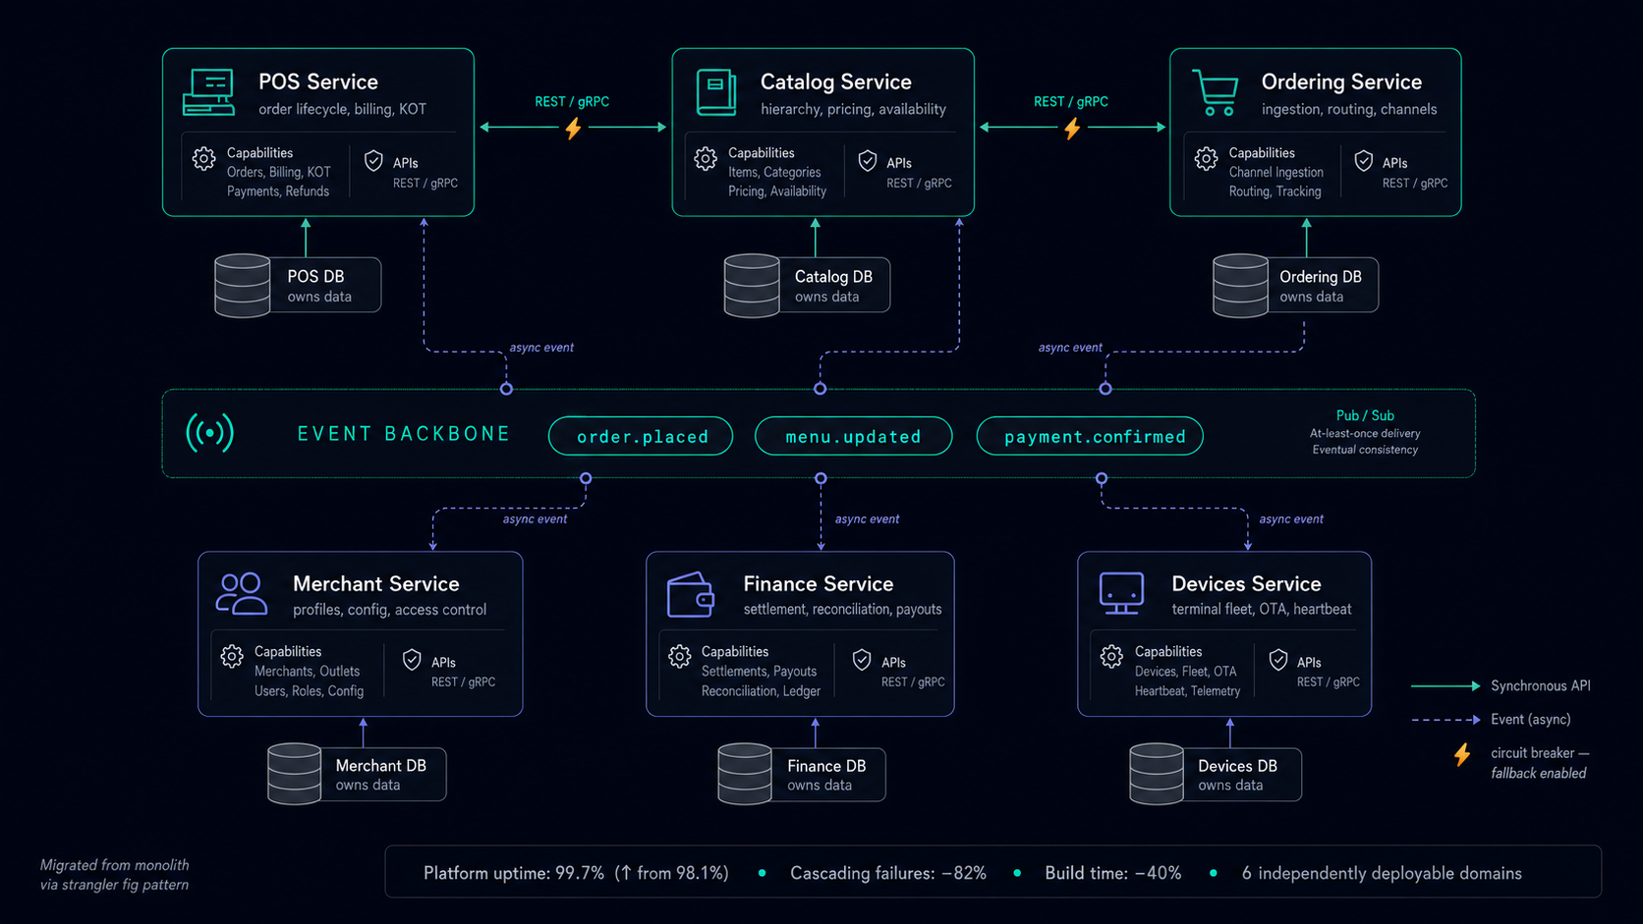1643x924 pixels.
Task: Click 'Migrated from monolith' footnote
Action: (x=114, y=865)
